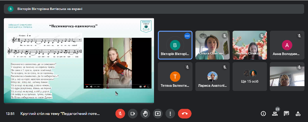Toggle the camera button
This screenshot has width=308, height=122.
coord(133,114)
